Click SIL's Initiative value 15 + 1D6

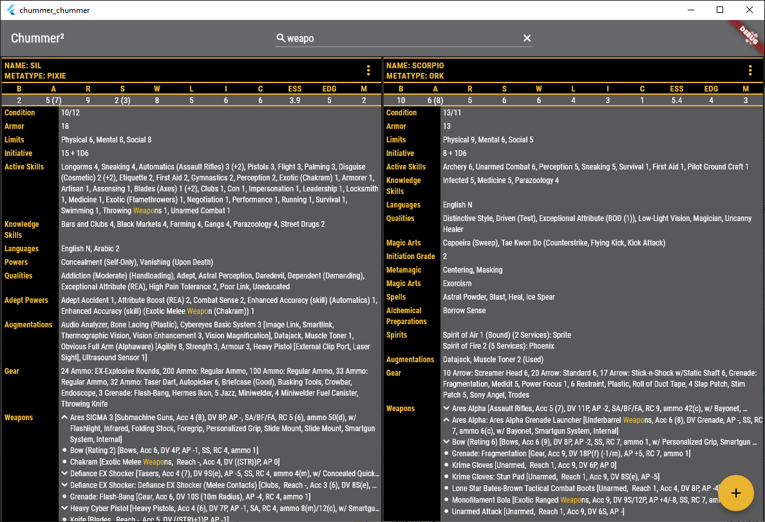pos(75,153)
